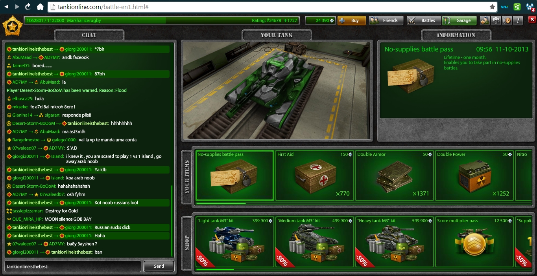The width and height of the screenshot is (537, 276).
Task: Open help via the question mark icon
Action: [x=518, y=20]
